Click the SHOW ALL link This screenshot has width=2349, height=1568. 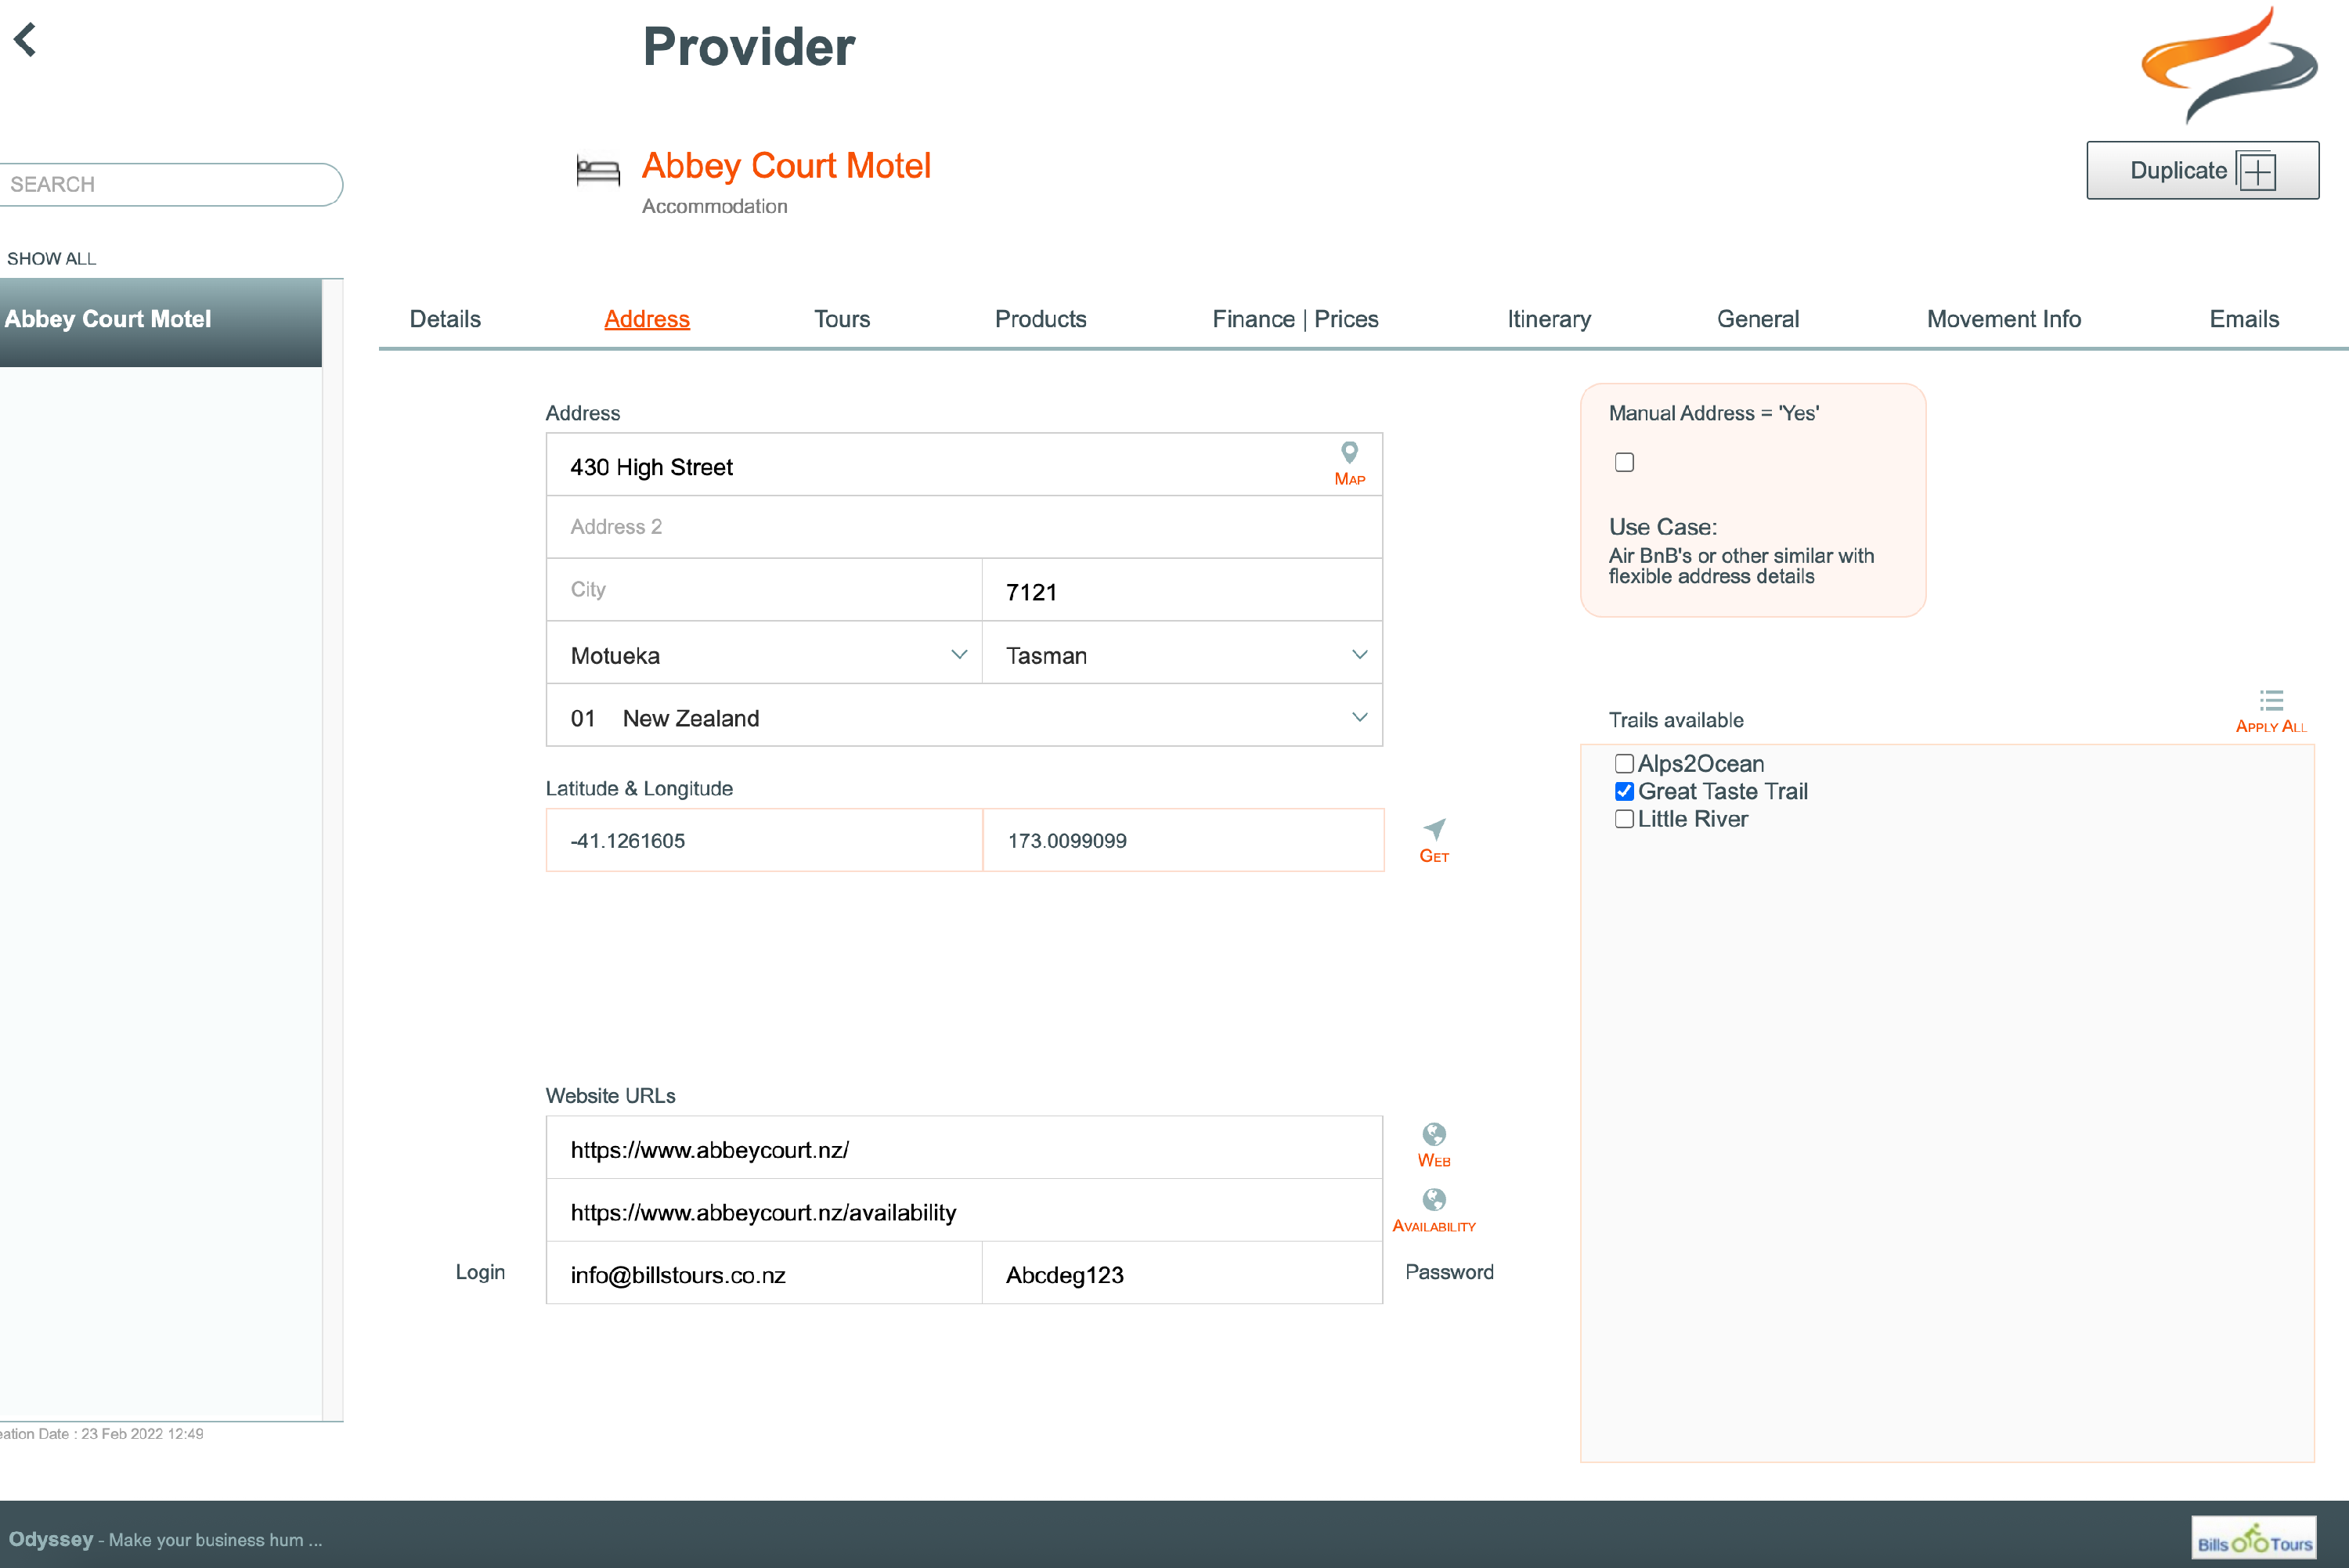point(52,259)
